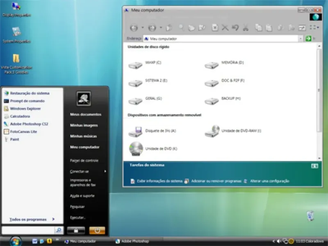
Task: Click the orange power button
Action: pyautogui.click(x=97, y=230)
